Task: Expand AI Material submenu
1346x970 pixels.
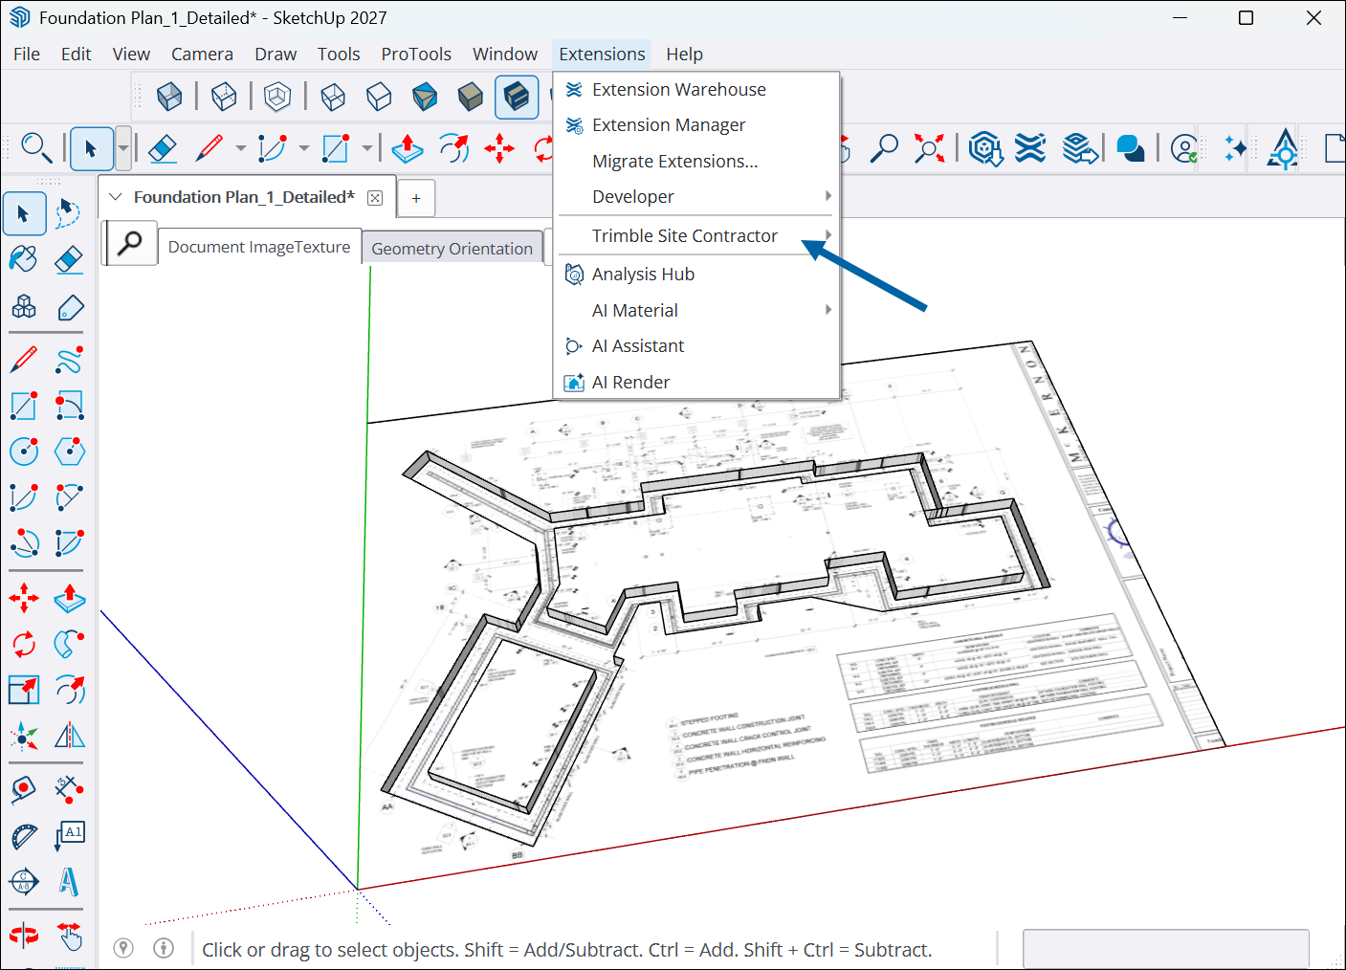Action: [x=696, y=310]
